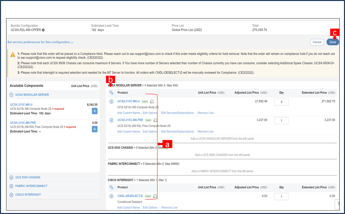This screenshot has width=345, height=214.
Task: Click the Done button
Action: 333,42
